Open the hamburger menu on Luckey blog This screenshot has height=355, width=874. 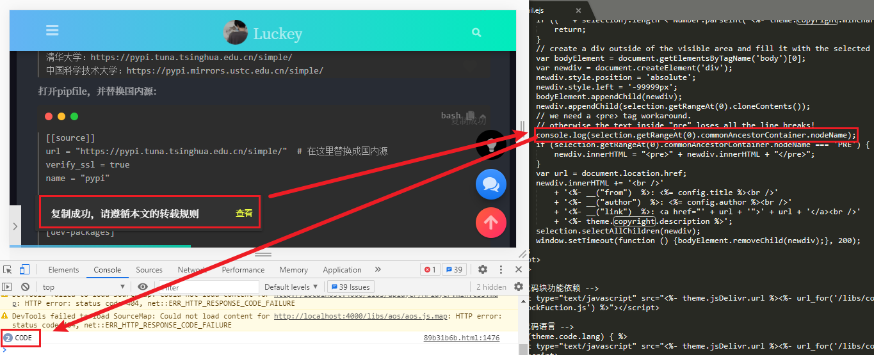53,31
